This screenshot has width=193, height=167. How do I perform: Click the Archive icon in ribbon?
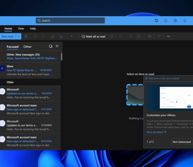pyautogui.click(x=35, y=36)
